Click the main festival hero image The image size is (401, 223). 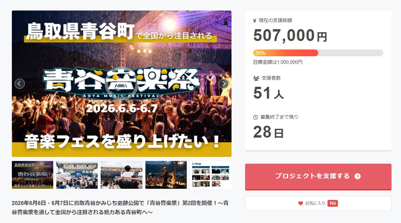pos(121,84)
